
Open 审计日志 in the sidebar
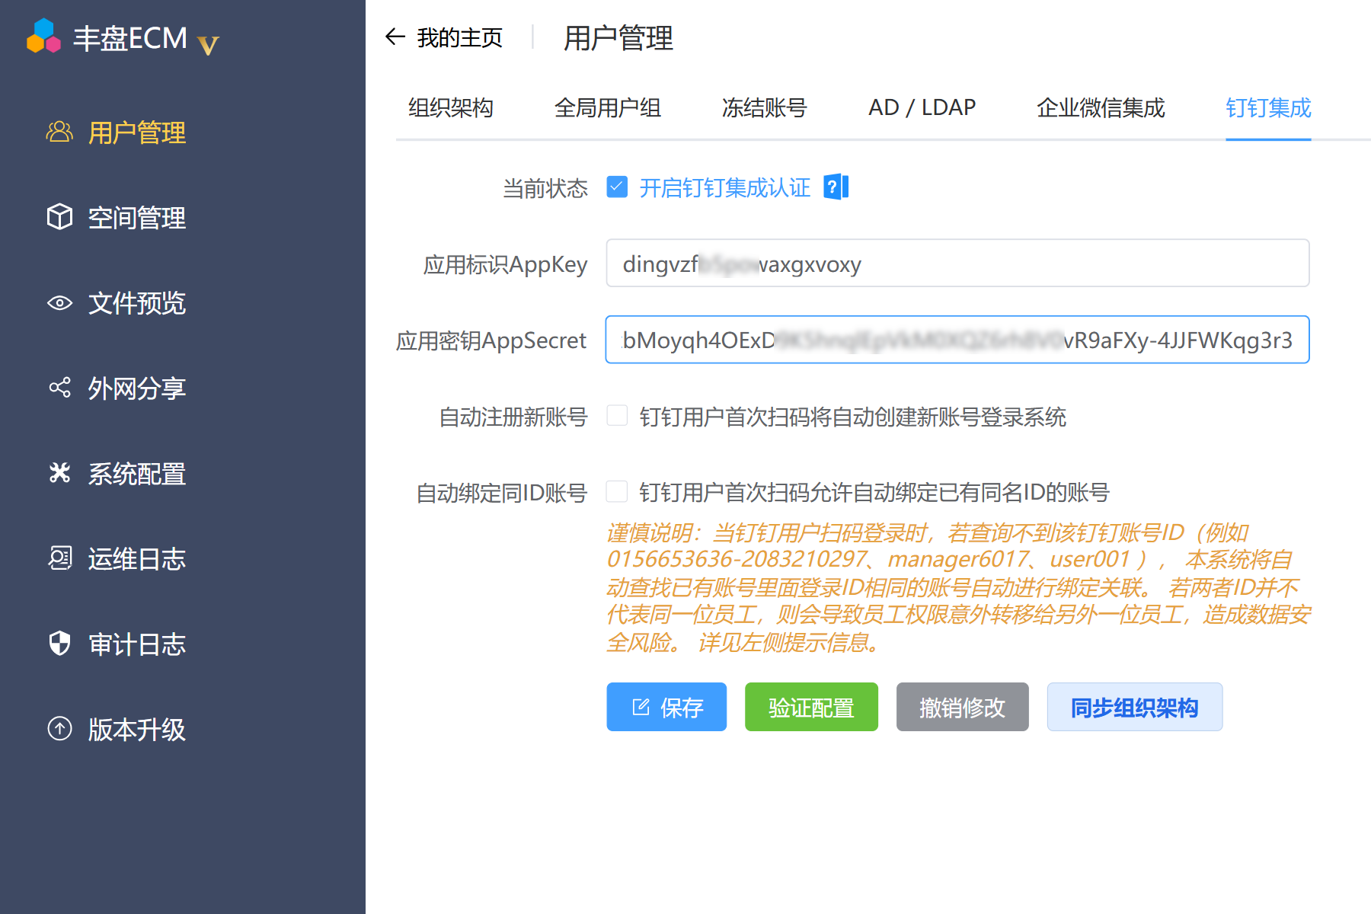(x=137, y=644)
